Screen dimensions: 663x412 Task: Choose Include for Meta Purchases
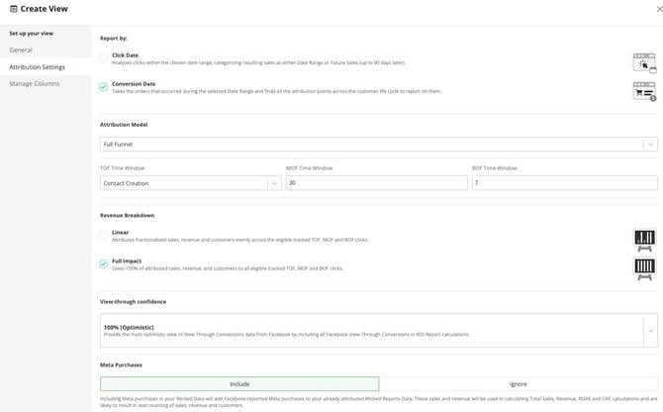tap(239, 384)
